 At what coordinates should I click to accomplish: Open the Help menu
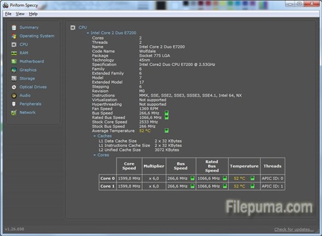(33, 14)
